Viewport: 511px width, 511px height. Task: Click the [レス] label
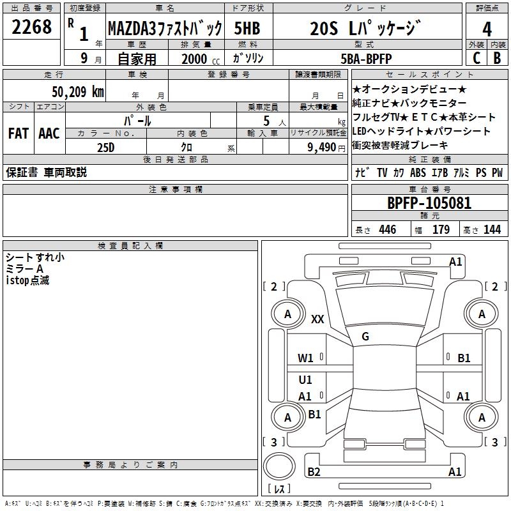(279, 489)
